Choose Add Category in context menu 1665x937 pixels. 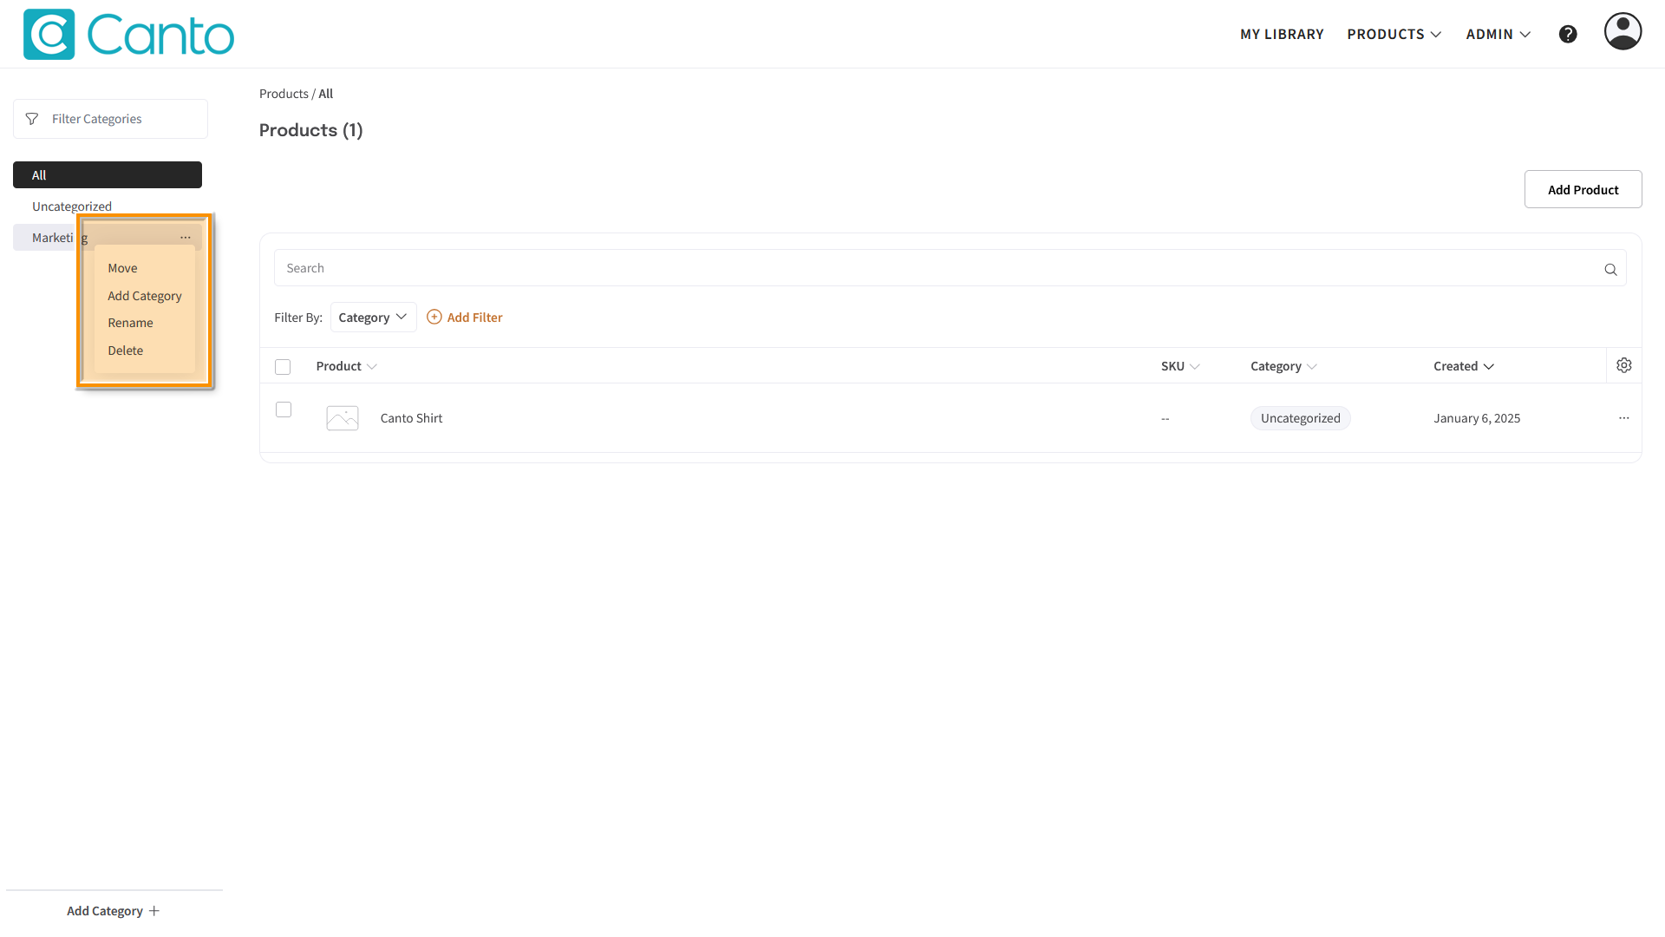[145, 296]
